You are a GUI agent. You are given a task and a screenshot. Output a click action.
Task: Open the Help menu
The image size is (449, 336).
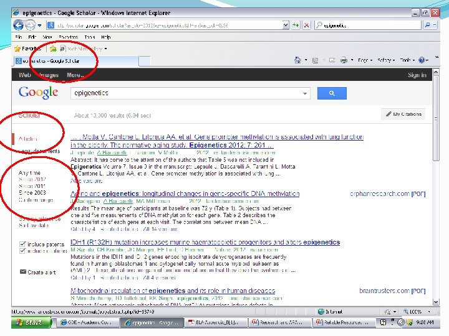tap(105, 37)
